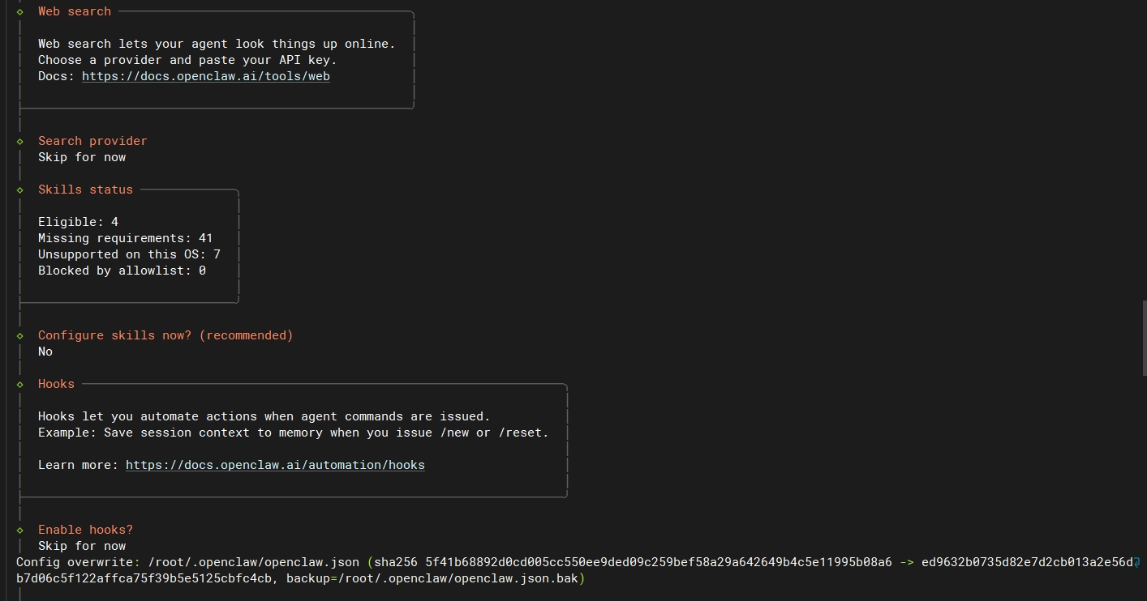Click the line 'Web search lets your agent look things up online.'

point(217,44)
